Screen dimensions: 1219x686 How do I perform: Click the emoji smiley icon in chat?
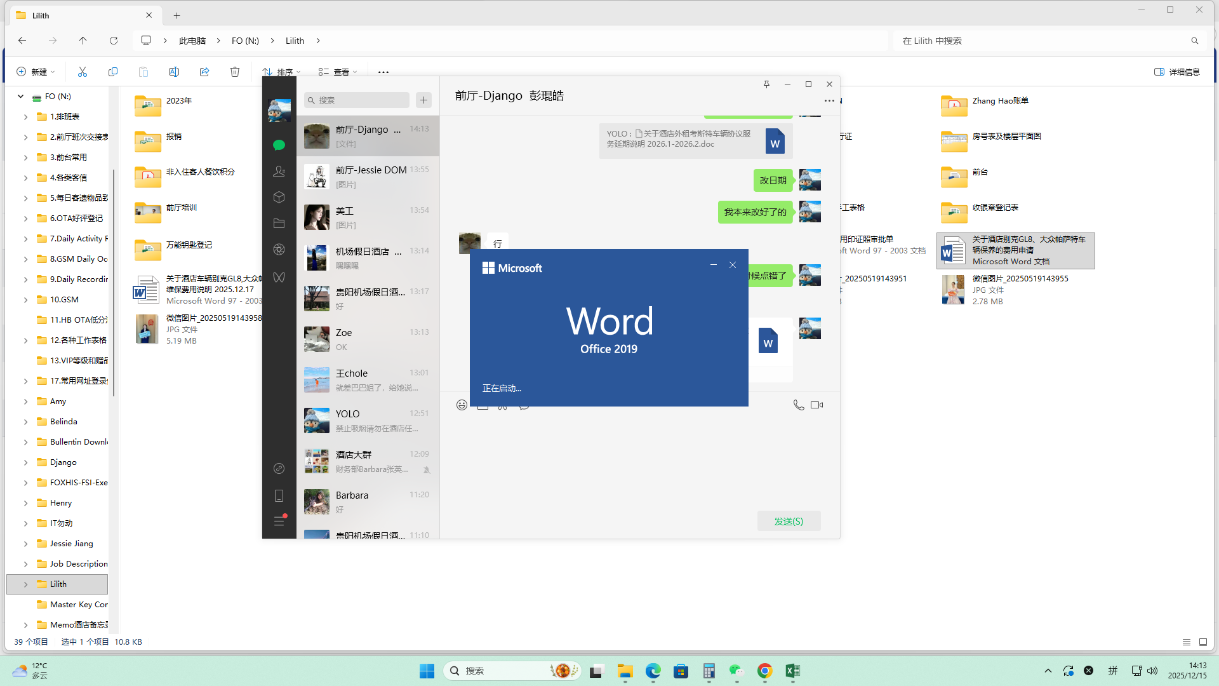click(x=462, y=405)
